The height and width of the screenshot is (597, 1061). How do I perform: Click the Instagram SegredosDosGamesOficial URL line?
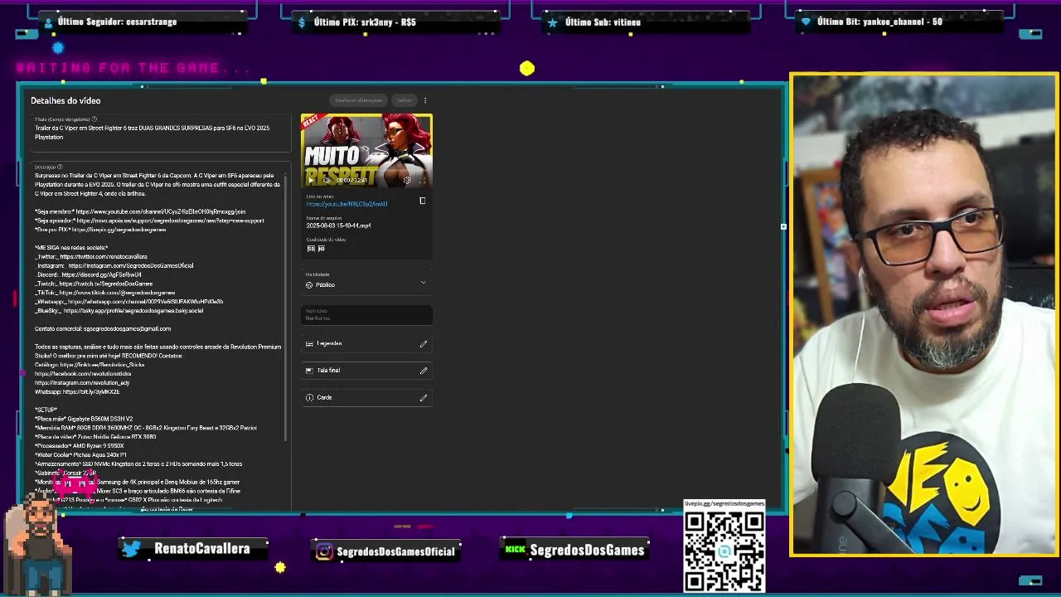114,266
